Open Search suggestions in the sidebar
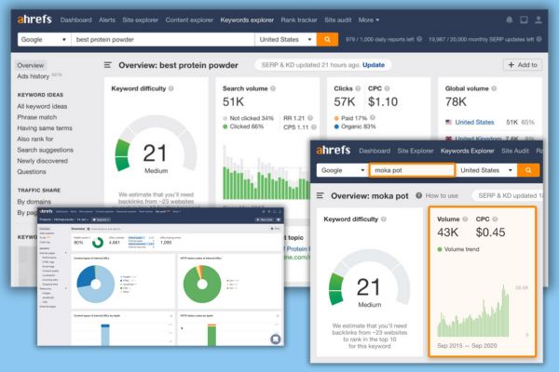The height and width of the screenshot is (372, 559). (46, 150)
